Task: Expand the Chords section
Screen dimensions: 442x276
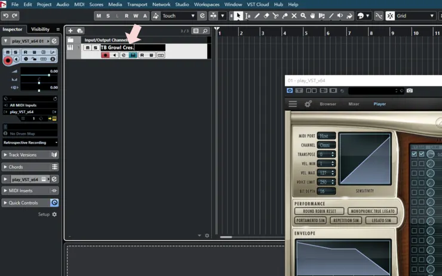Action: 5,167
